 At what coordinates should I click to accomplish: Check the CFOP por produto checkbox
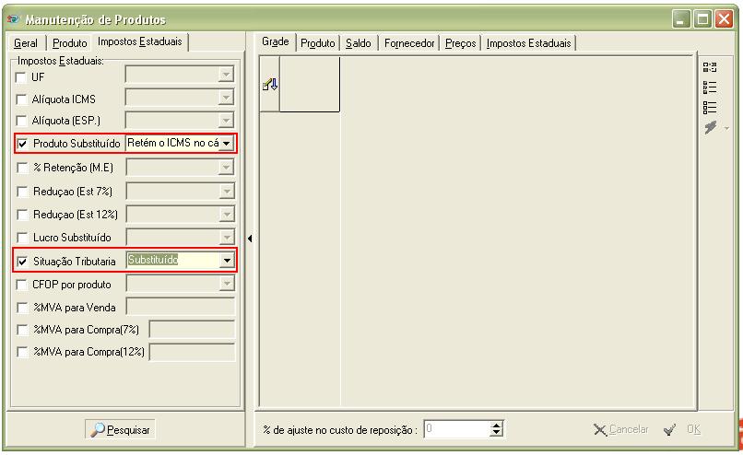coord(21,285)
